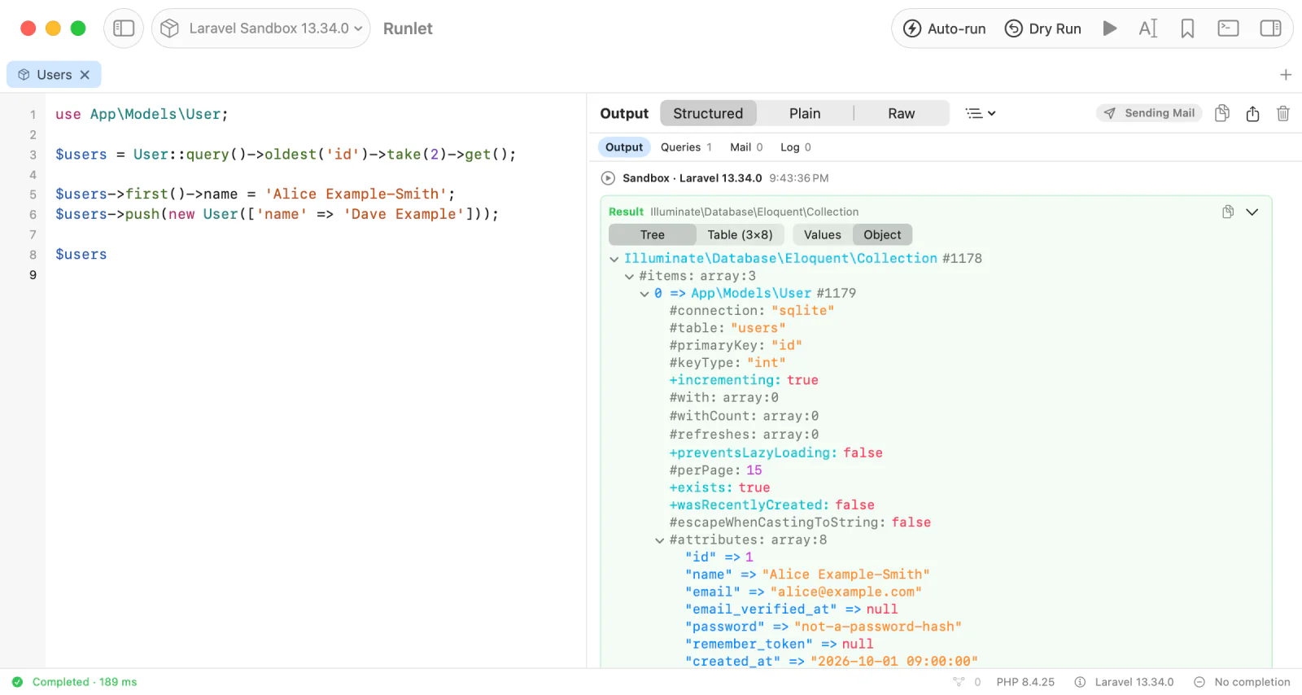Click the Completed status check icon
This screenshot has height=695, width=1302.
pos(17,682)
